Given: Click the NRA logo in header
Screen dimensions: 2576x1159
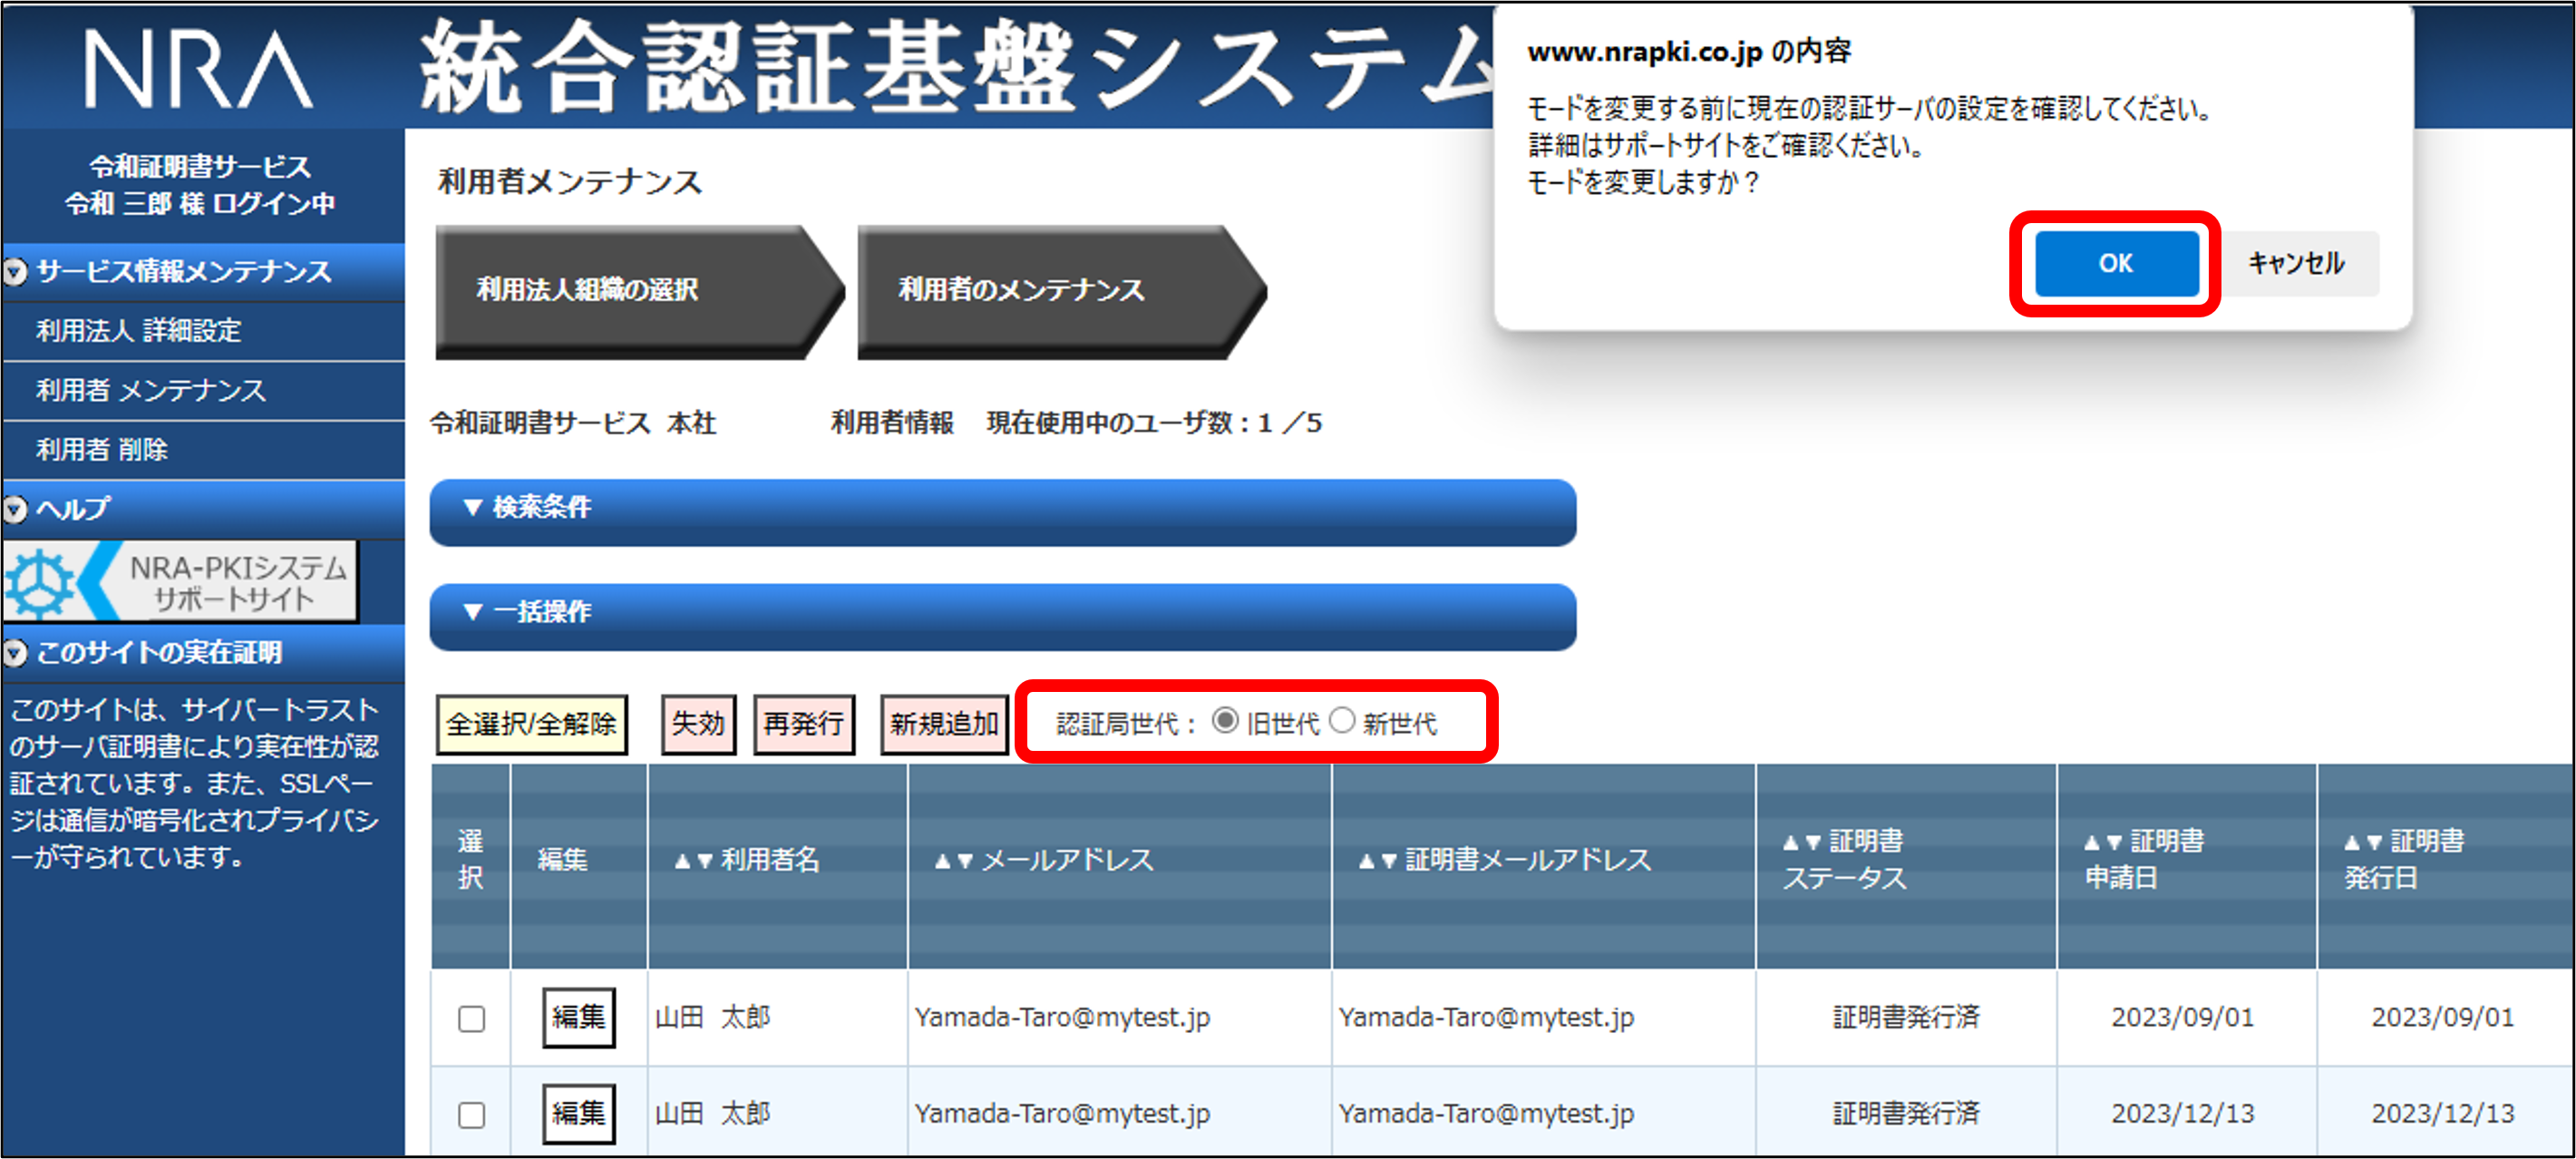Looking at the screenshot, I should [197, 68].
